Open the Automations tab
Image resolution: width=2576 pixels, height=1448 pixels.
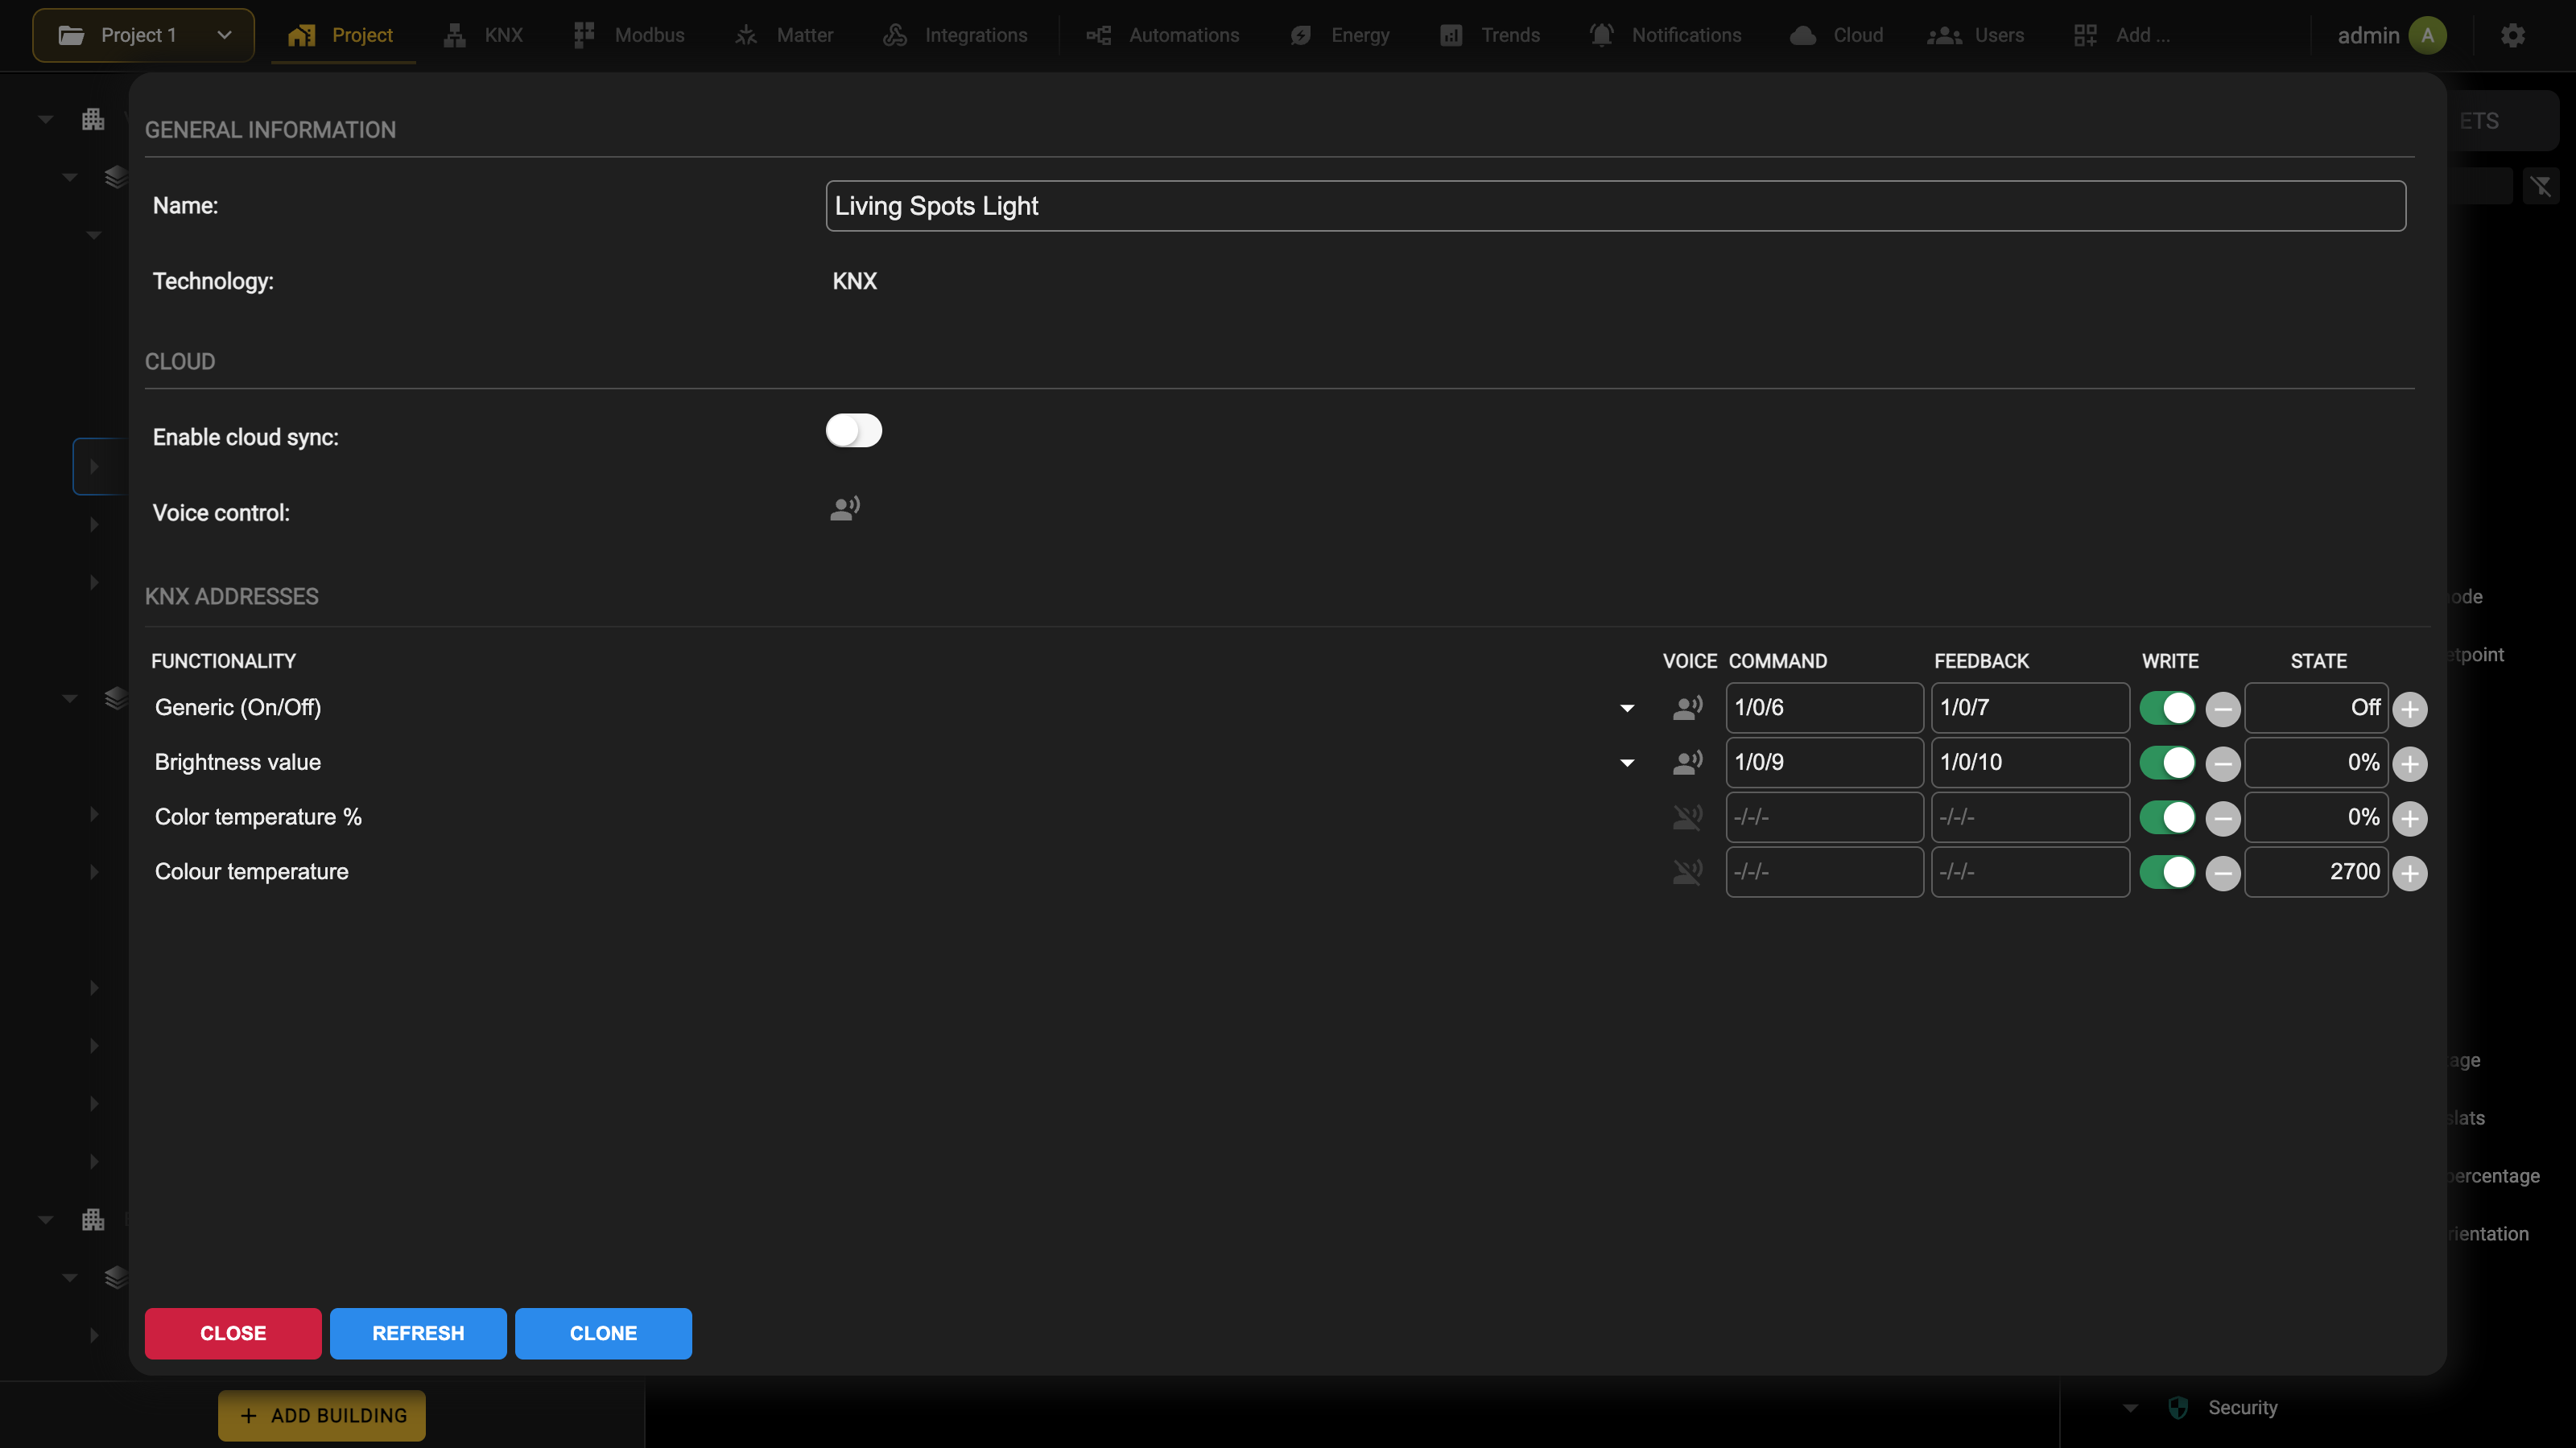[x=1163, y=35]
